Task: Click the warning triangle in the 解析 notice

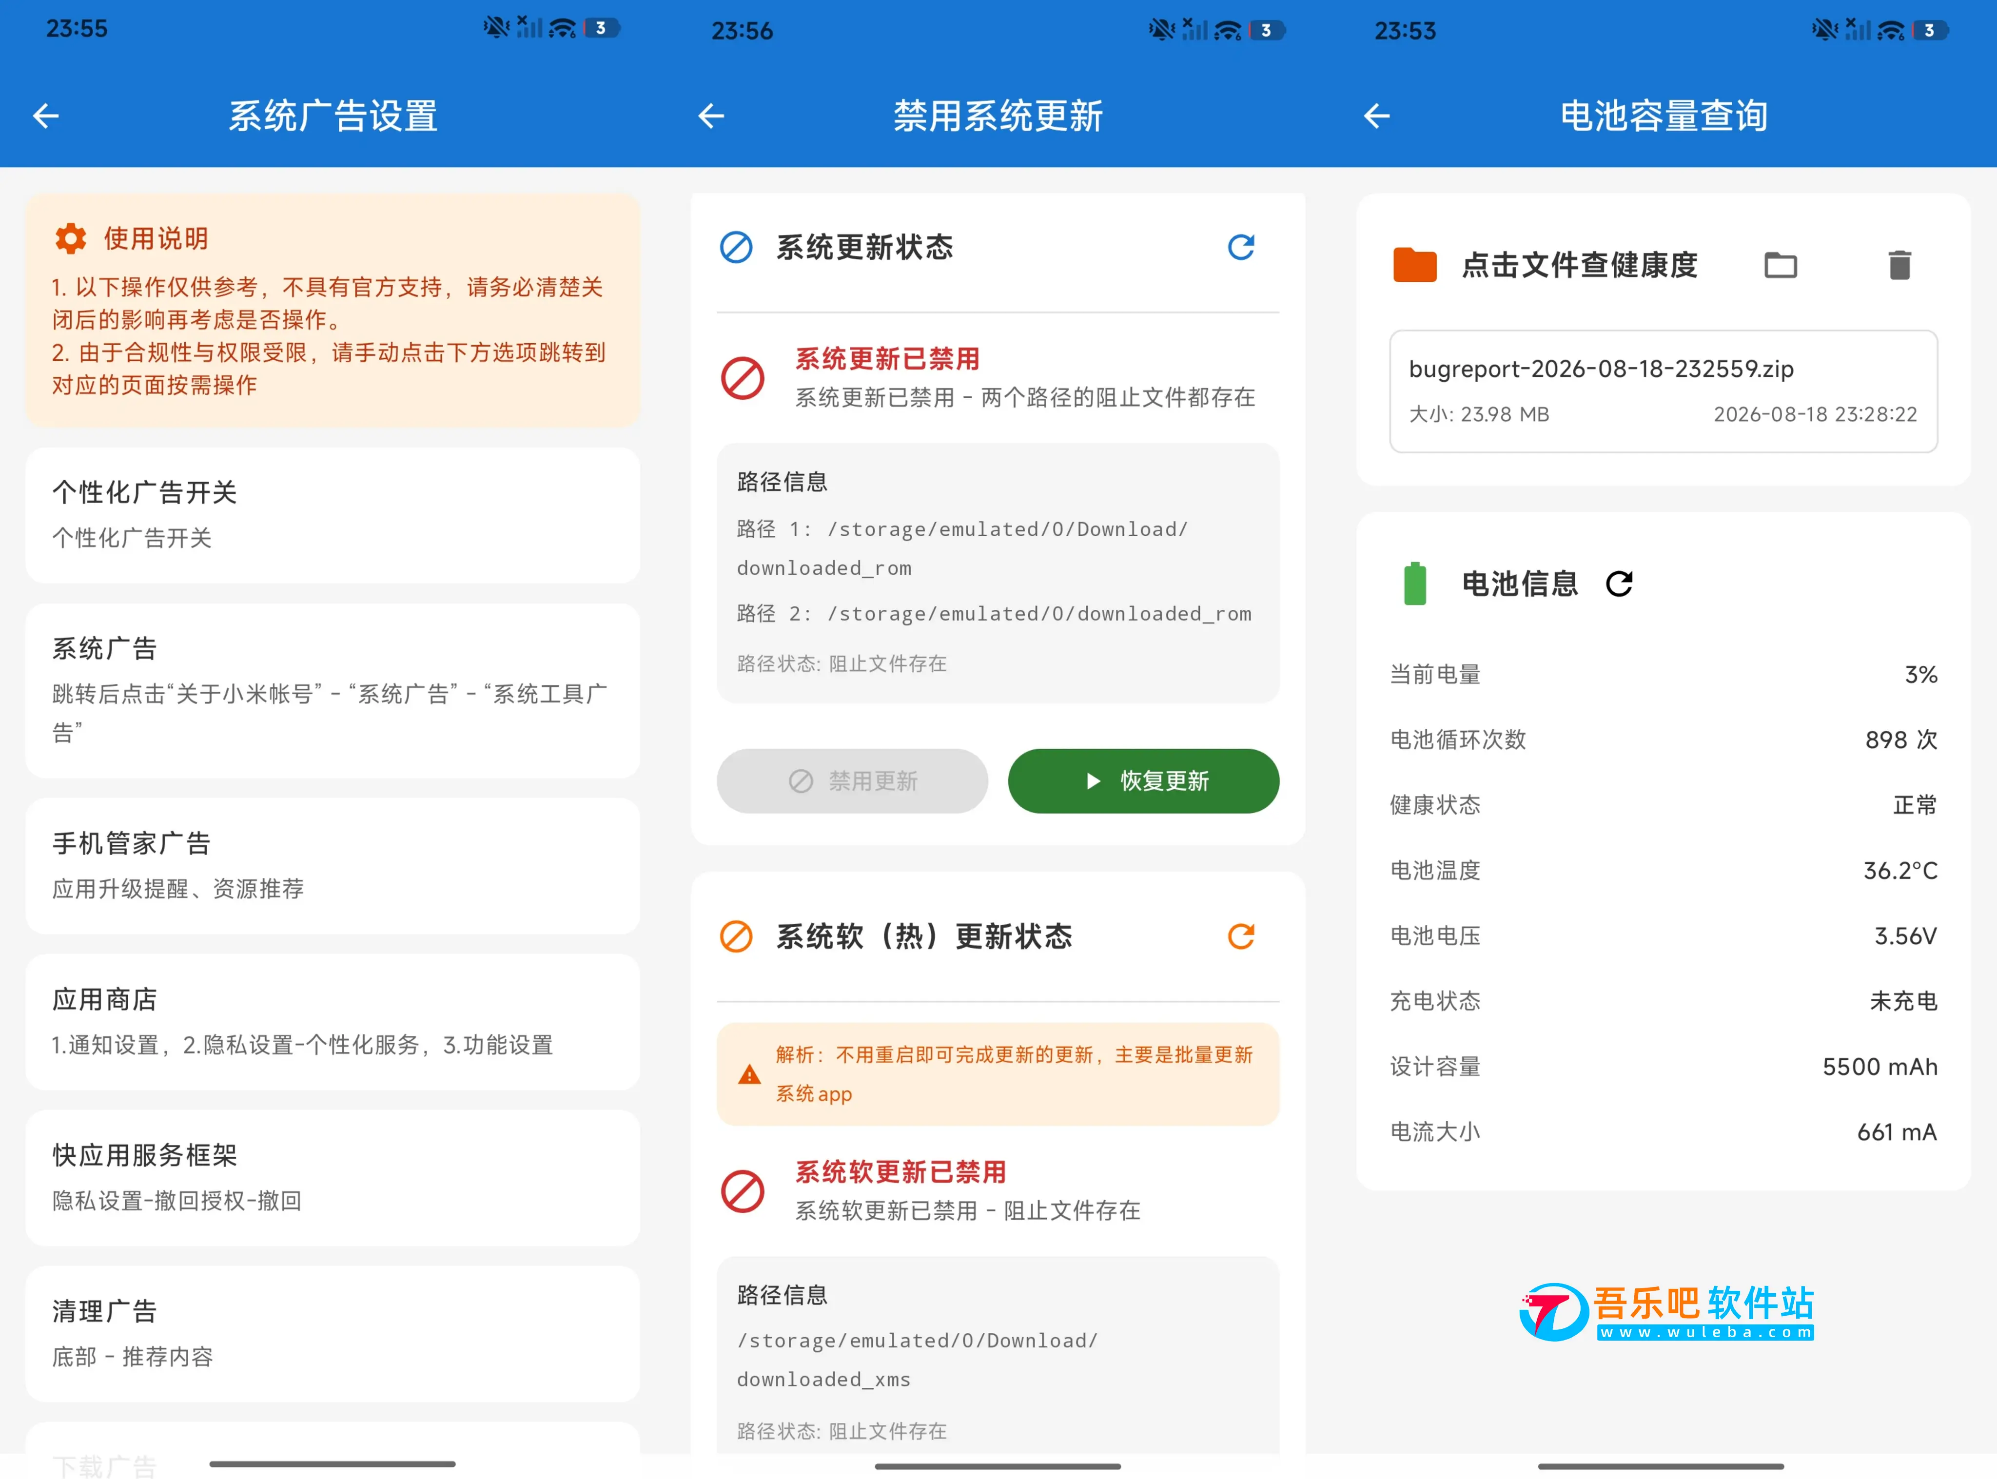Action: (749, 1074)
